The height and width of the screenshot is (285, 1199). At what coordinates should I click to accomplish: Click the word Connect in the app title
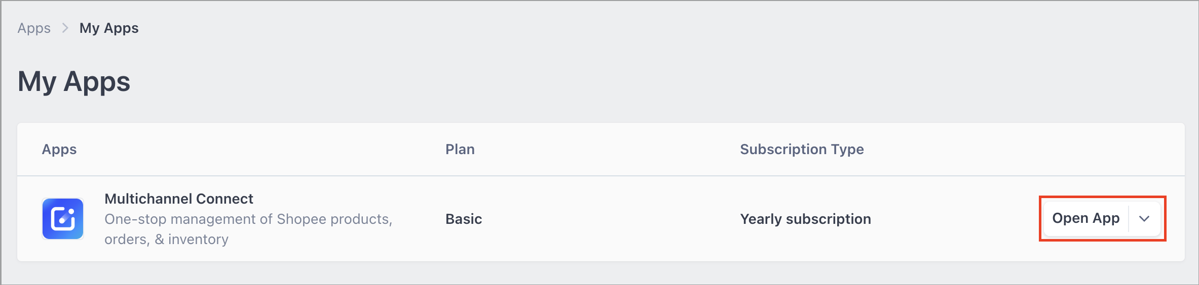tap(224, 199)
